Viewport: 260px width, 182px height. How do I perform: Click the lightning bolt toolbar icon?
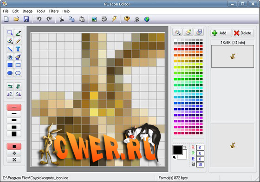[114, 19]
